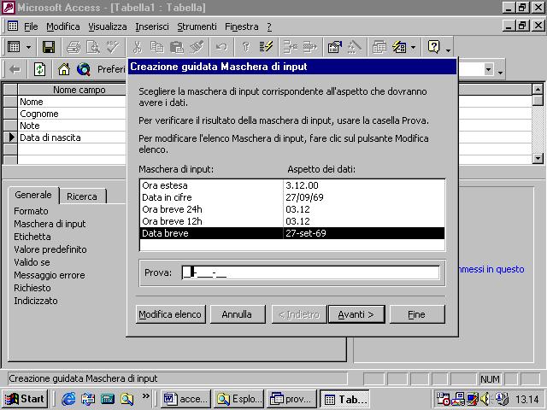Open the File menu
This screenshot has width=547, height=410.
pos(31,26)
